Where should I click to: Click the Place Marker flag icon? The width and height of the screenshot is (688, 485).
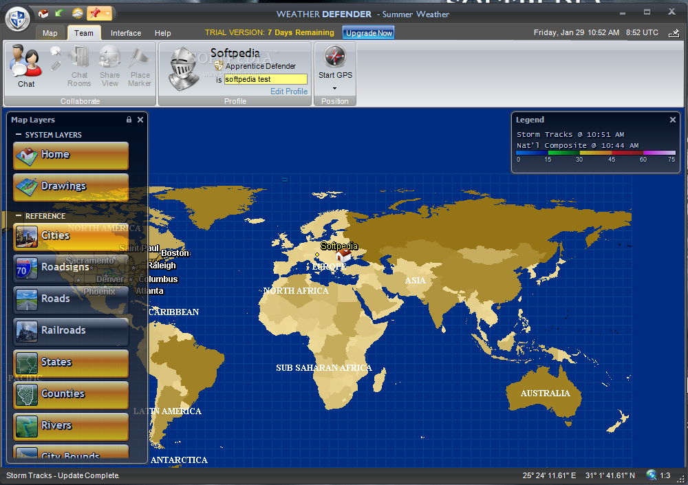click(140, 66)
